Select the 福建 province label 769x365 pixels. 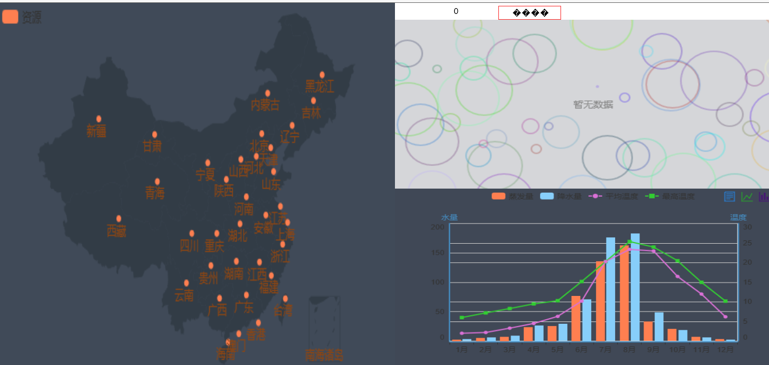click(269, 287)
